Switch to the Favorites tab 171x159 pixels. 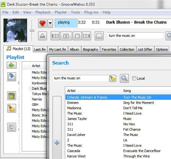pyautogui.click(x=109, y=49)
